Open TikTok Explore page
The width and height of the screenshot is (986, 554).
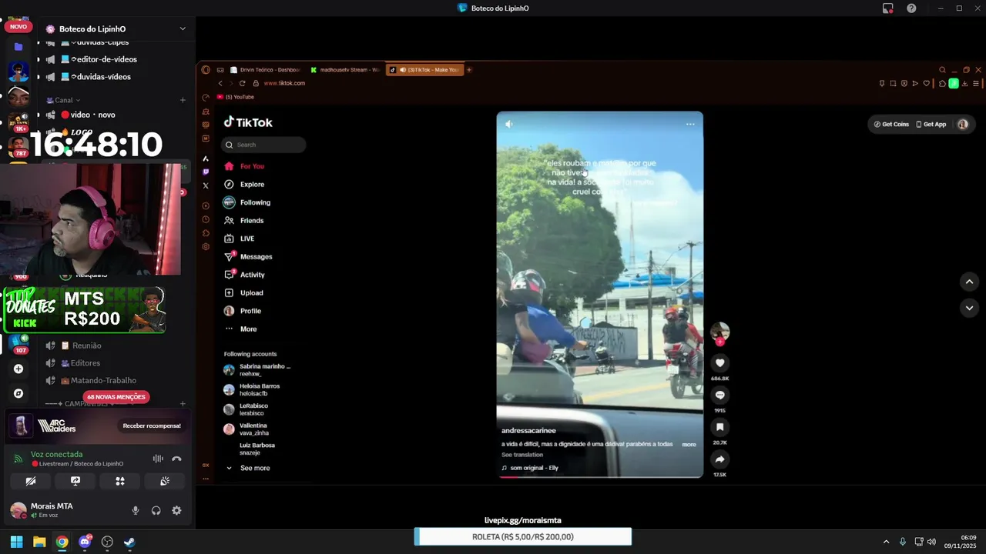pyautogui.click(x=244, y=185)
